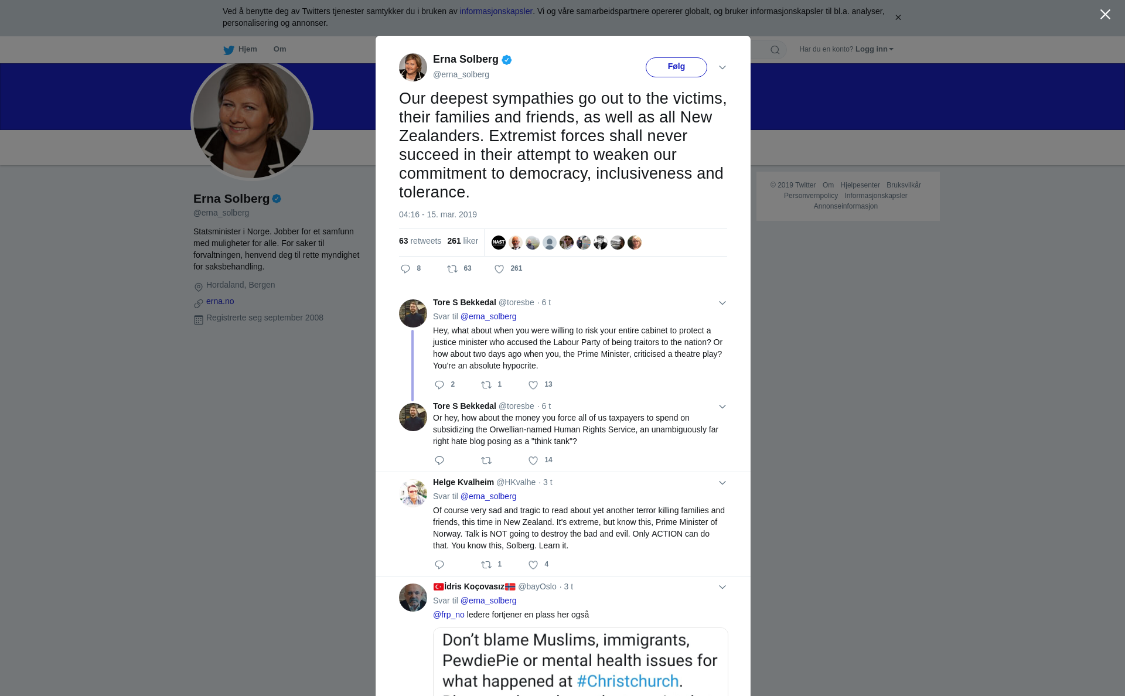Click the informasjonskapsler link in the banner
Screen dimensions: 1125x696
pyautogui.click(x=496, y=11)
